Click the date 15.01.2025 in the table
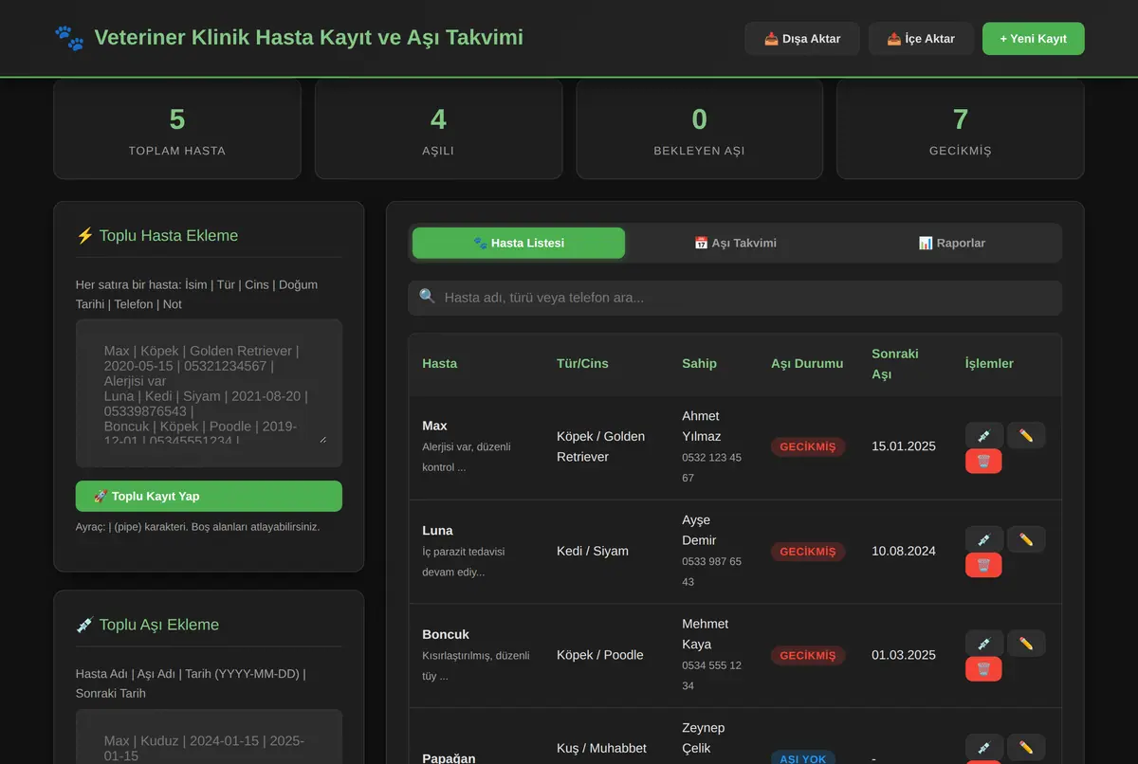The width and height of the screenshot is (1138, 764). pyautogui.click(x=904, y=446)
